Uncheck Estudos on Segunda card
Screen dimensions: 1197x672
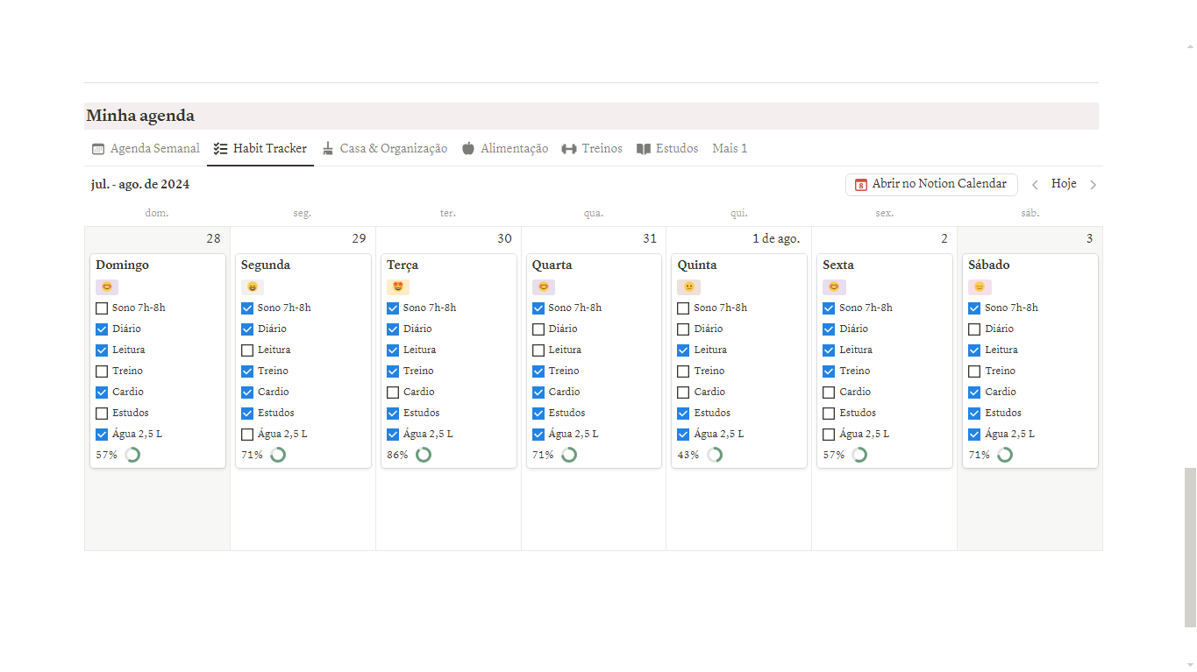pyautogui.click(x=247, y=414)
